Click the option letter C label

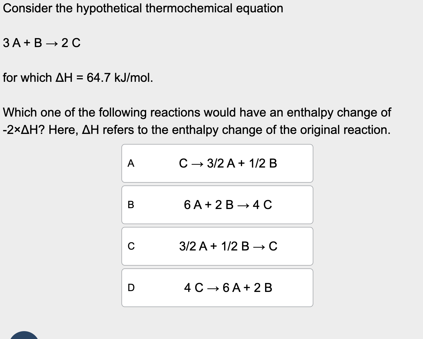131,246
